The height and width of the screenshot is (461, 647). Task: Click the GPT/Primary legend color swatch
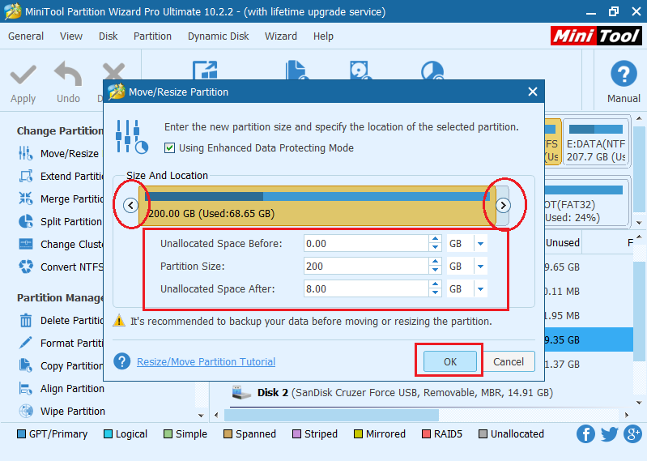coord(21,434)
